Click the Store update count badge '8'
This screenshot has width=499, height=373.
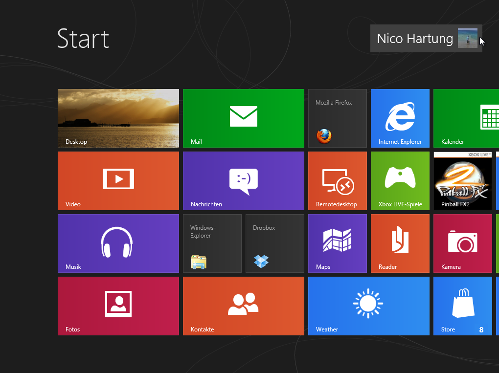click(481, 330)
